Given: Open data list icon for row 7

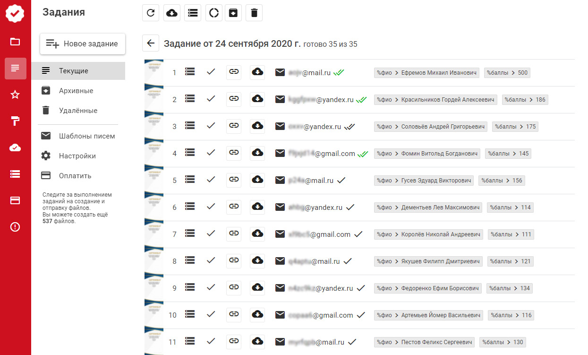Looking at the screenshot, I should coord(190,234).
